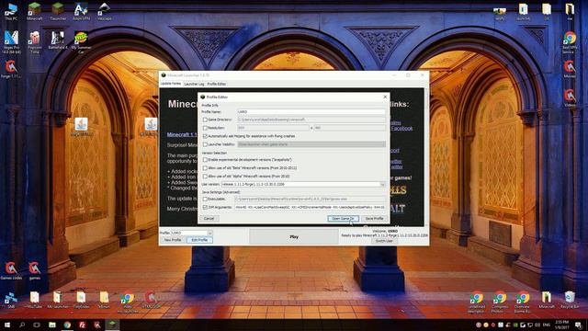Open Best VPN Service Chrome shortcut

(x=570, y=42)
